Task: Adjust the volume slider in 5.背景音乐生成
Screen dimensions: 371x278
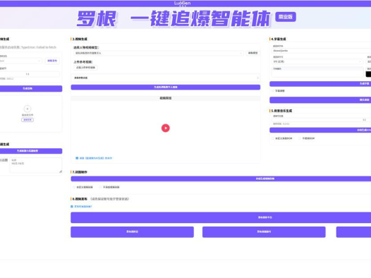Action: pyautogui.click(x=322, y=120)
